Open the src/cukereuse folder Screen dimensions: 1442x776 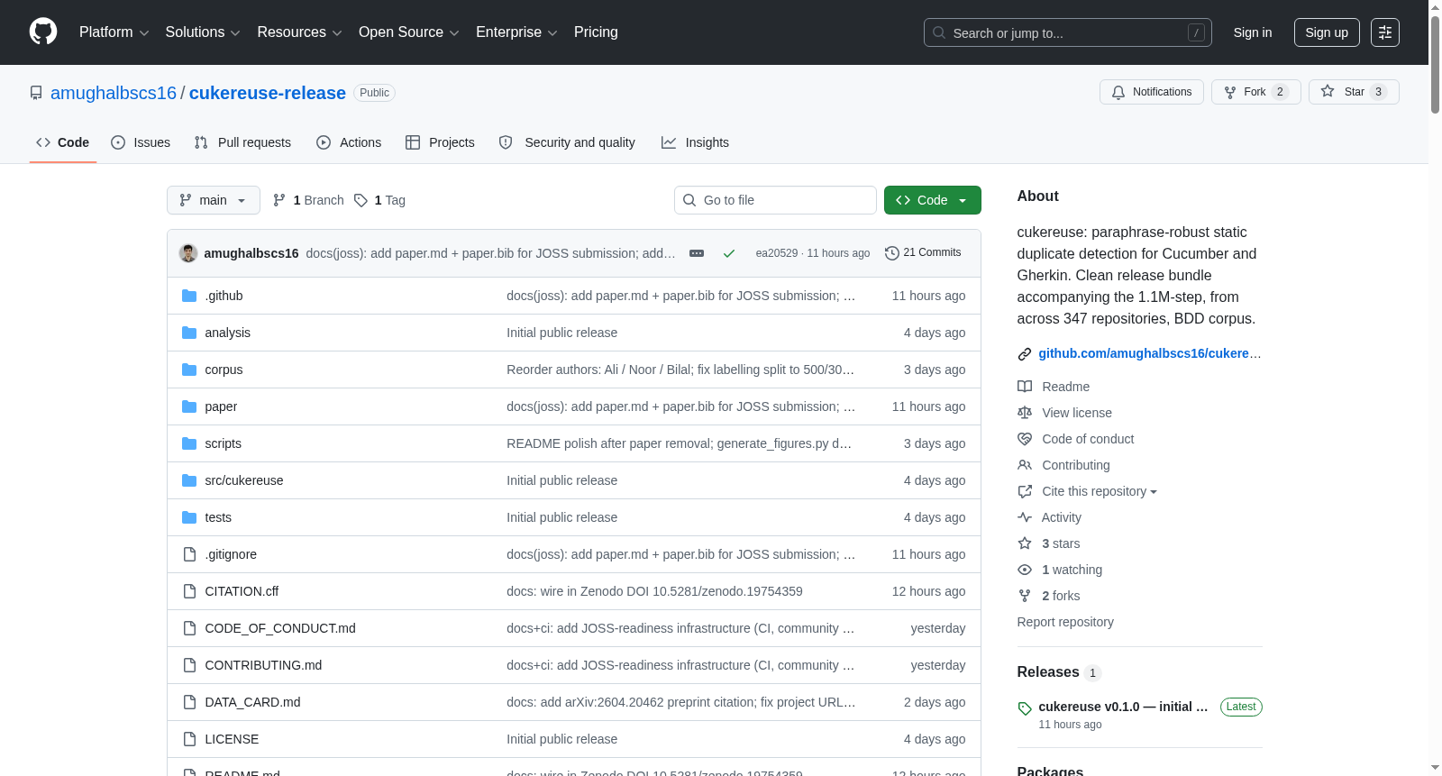[x=243, y=480]
